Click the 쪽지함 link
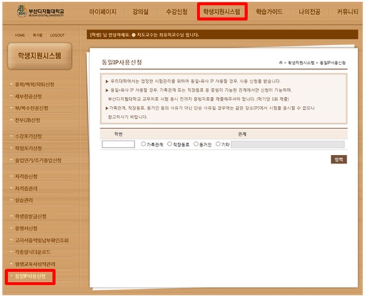The width and height of the screenshot is (366, 298). (x=37, y=35)
